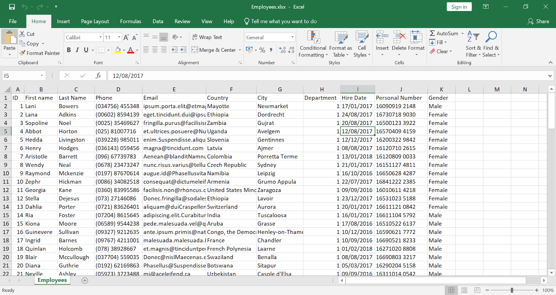Switch to Page Layout view icon
This screenshot has width=556, height=295.
point(464,290)
